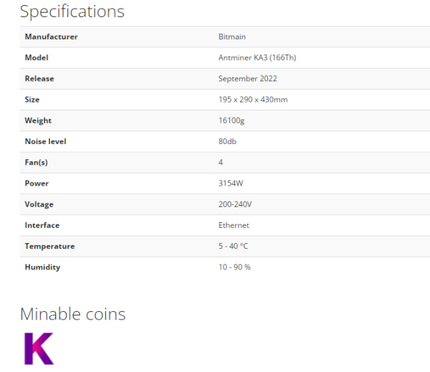Image resolution: width=430 pixels, height=372 pixels.
Task: Click the Model row label
Action: [x=37, y=57]
